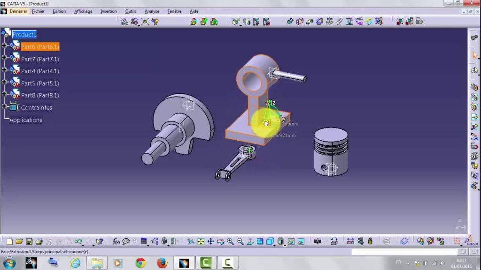Click the Zoom In magnifier icon
The image size is (481, 270).
tap(230, 241)
